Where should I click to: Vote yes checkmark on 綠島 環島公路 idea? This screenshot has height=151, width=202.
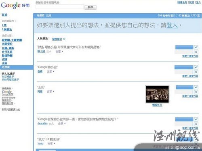coord(196,47)
